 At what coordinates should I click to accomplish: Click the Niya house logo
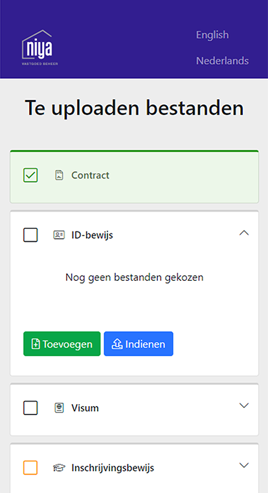(x=40, y=48)
